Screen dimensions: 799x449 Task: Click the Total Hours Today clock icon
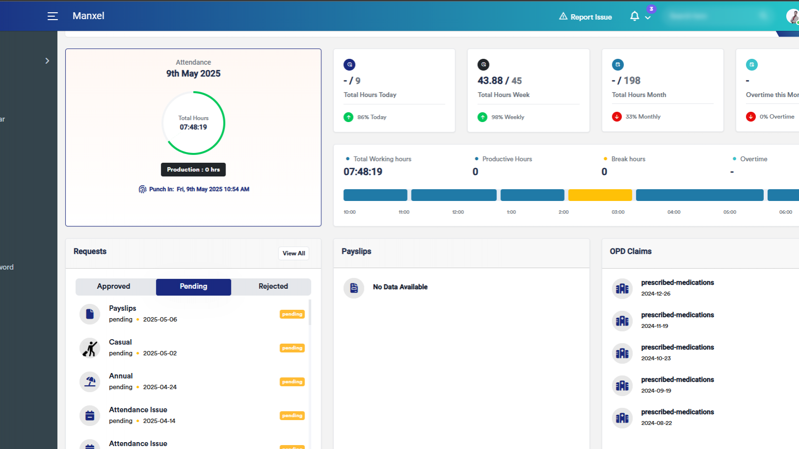[349, 65]
